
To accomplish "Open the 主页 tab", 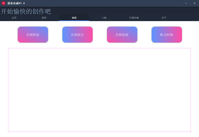I will (14, 18).
